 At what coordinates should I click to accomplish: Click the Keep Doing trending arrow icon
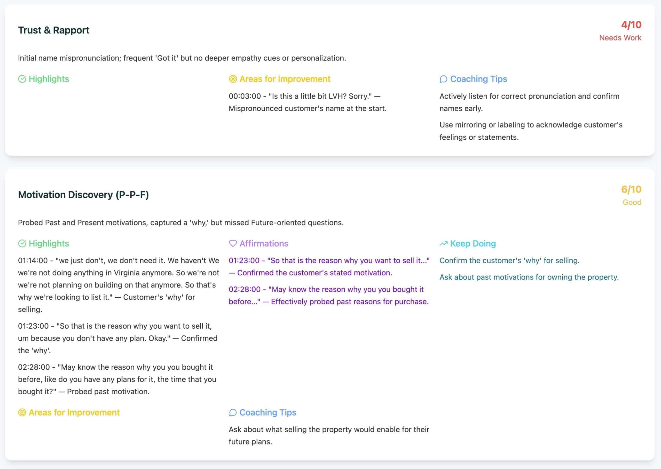click(x=443, y=243)
